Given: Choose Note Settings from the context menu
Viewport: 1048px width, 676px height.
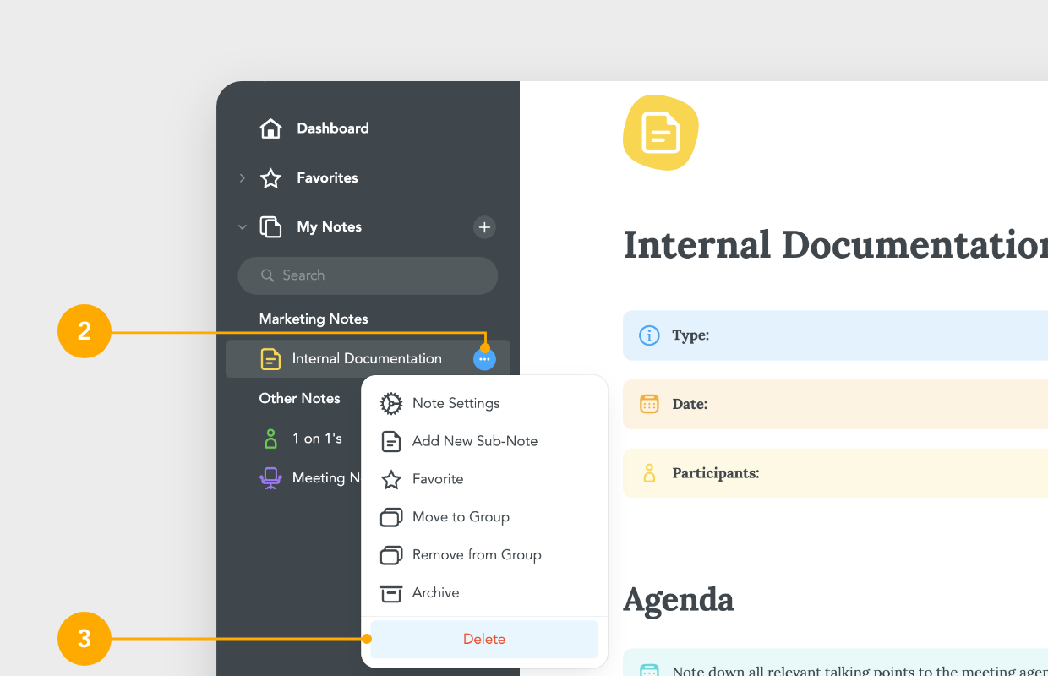Looking at the screenshot, I should pos(484,403).
